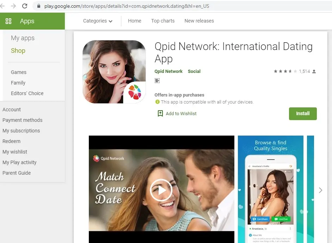The image size is (332, 243).
Task: Click the site lock icon in address bar
Action: (38, 6)
